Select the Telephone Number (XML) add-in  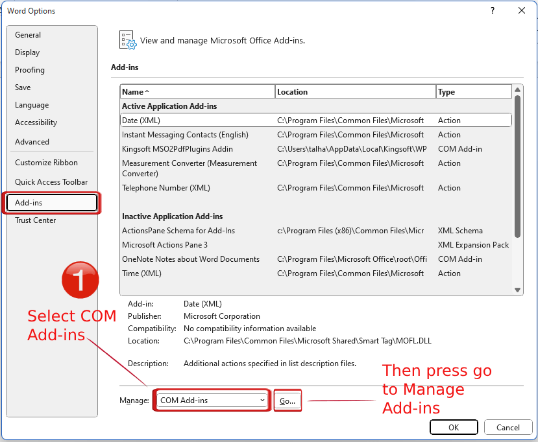195,187
